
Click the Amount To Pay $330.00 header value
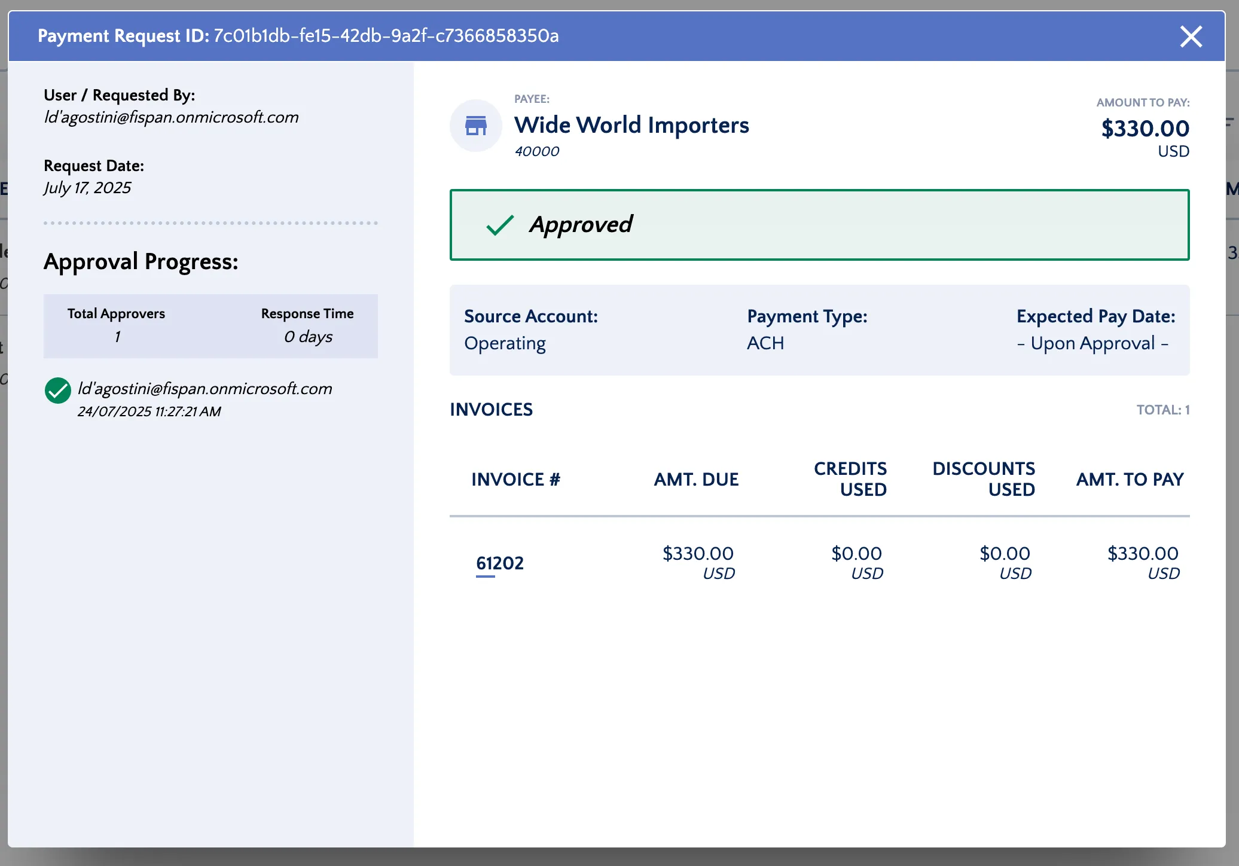pos(1145,129)
